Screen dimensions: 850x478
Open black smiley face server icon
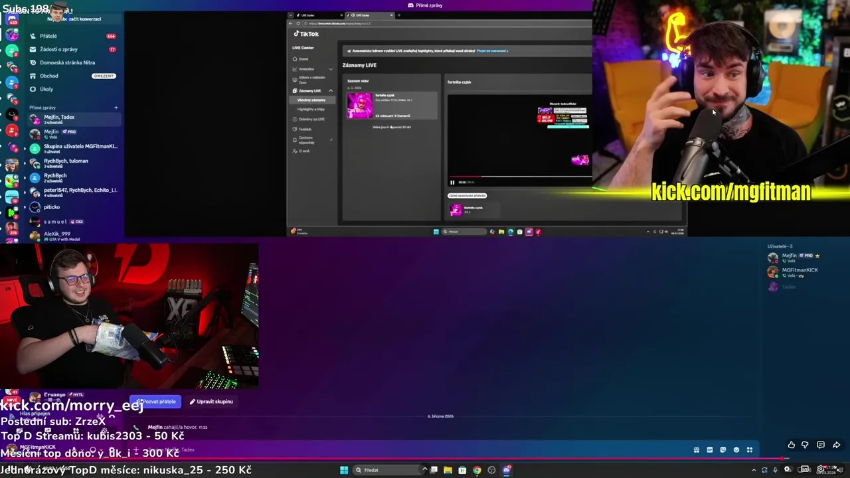coord(12,115)
